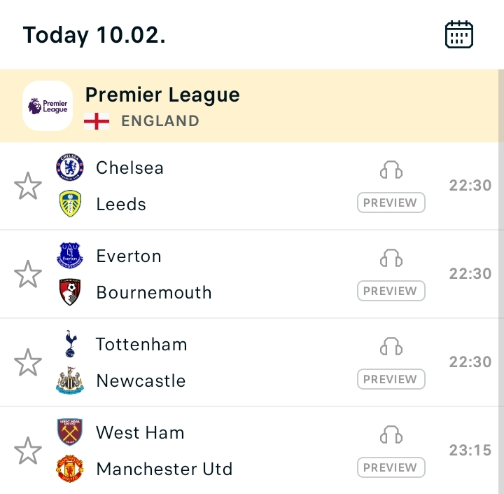
Task: Open Preview for Tottenham vs Newcastle
Action: pyautogui.click(x=391, y=380)
